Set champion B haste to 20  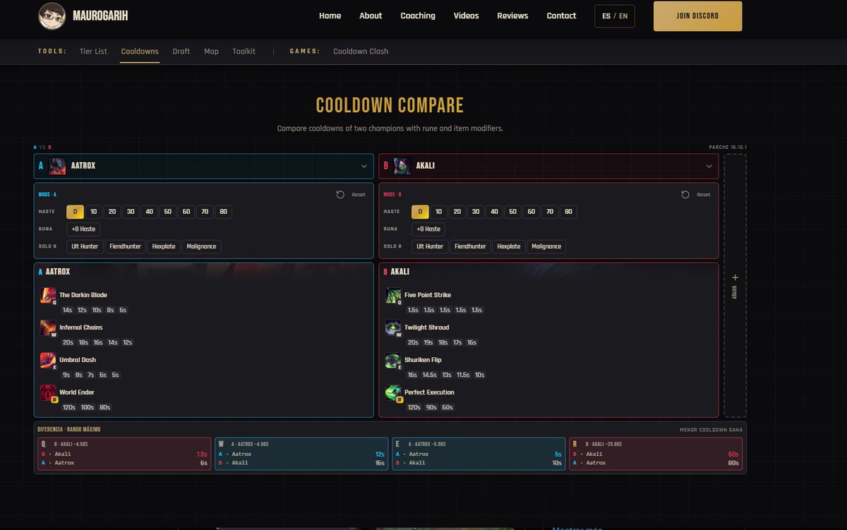[457, 212]
